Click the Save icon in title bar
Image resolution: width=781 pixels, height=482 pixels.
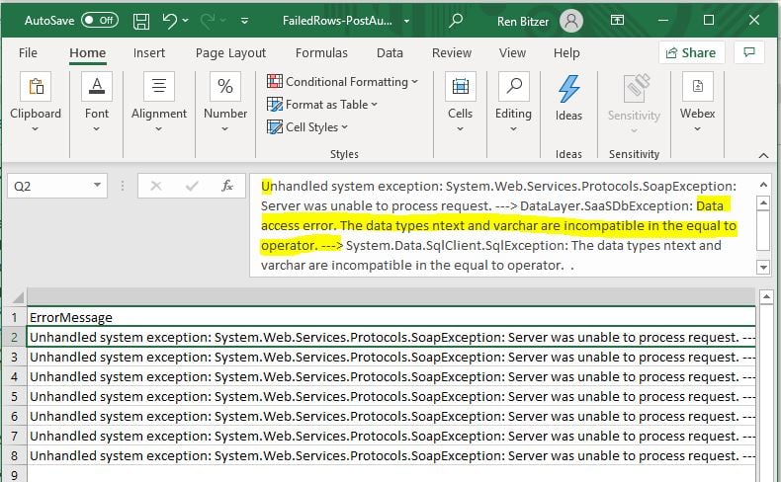(141, 20)
